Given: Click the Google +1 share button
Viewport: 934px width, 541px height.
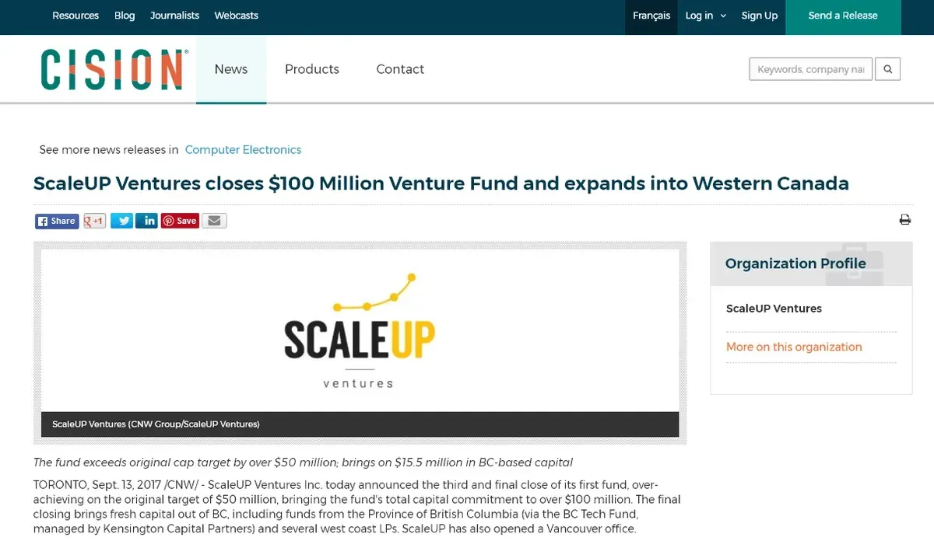Looking at the screenshot, I should [x=94, y=221].
